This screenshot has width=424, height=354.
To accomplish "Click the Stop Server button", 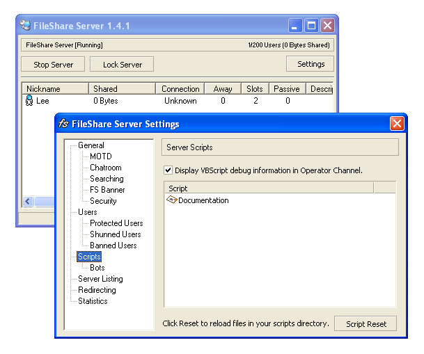I will pyautogui.click(x=53, y=64).
